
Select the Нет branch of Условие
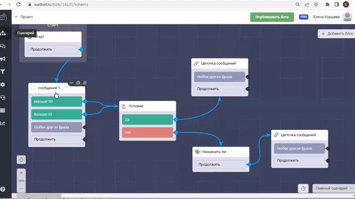click(x=148, y=133)
